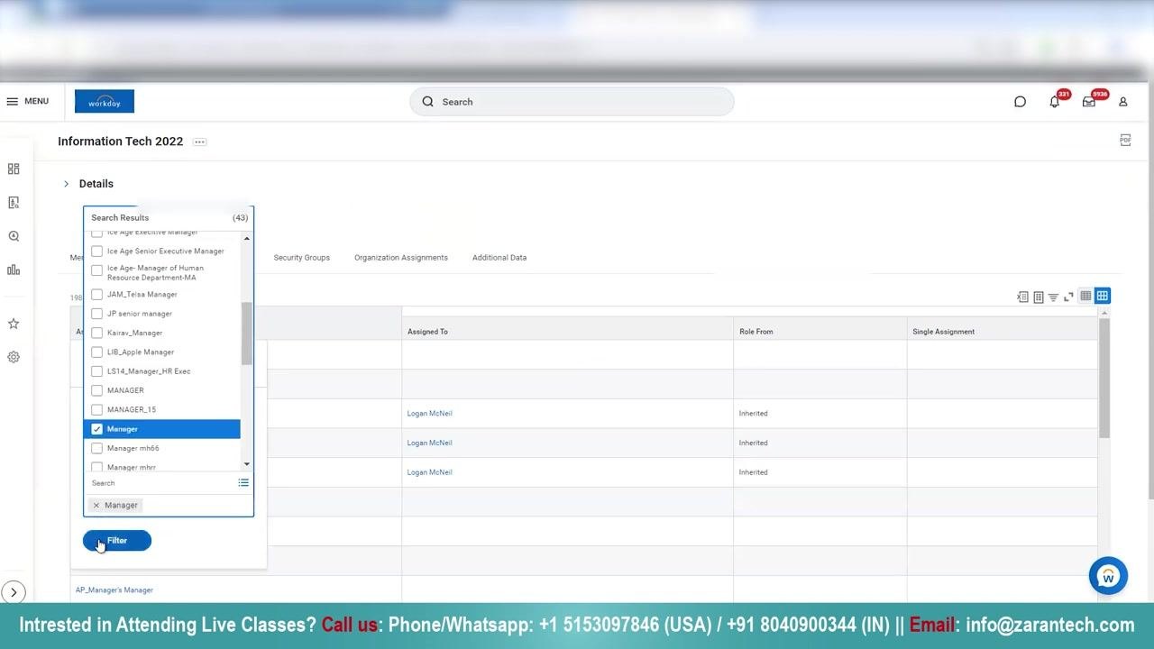Check Kairav_Manager option
Image resolution: width=1154 pixels, height=649 pixels.
click(96, 333)
